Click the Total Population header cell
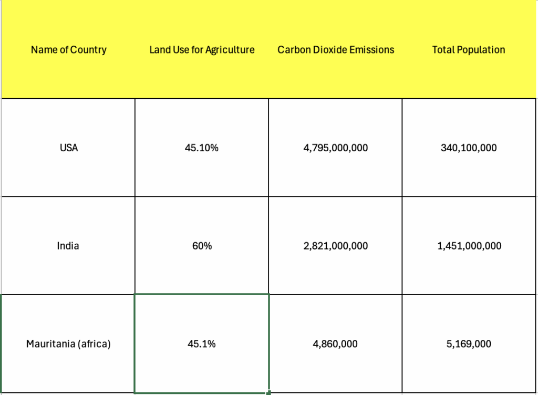Screen dimensions: 538x395 tap(469, 50)
